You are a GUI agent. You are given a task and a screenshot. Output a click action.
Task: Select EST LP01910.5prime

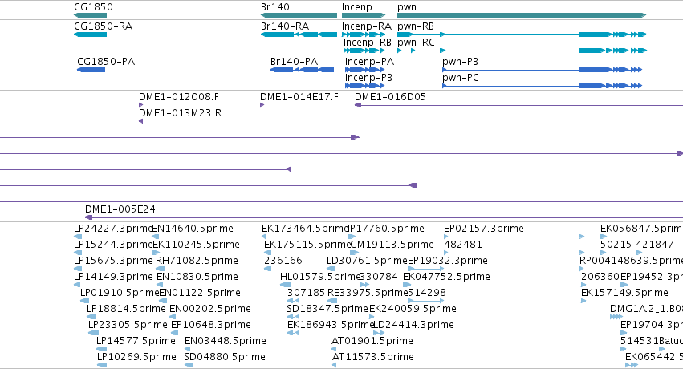pyautogui.click(x=120, y=293)
